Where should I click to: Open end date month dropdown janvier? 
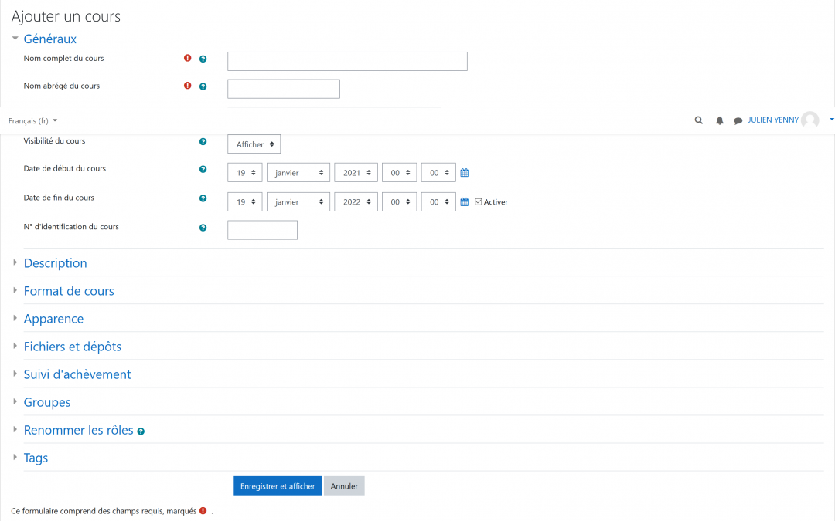point(298,202)
